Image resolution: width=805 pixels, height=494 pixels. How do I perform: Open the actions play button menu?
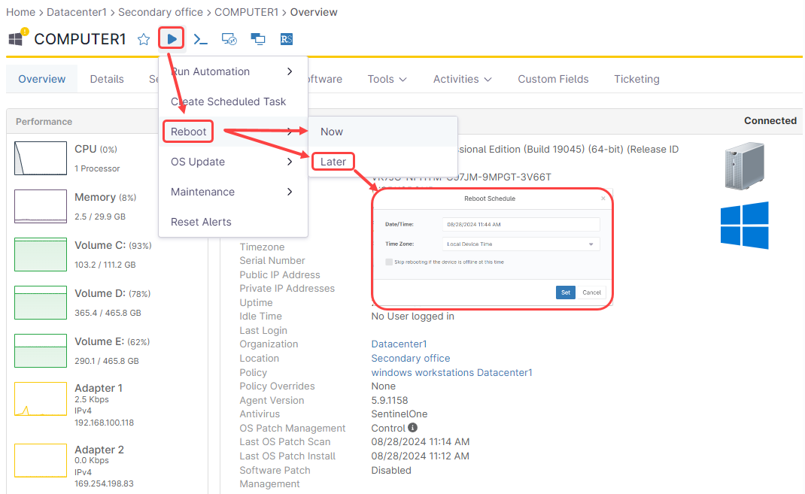click(x=172, y=39)
